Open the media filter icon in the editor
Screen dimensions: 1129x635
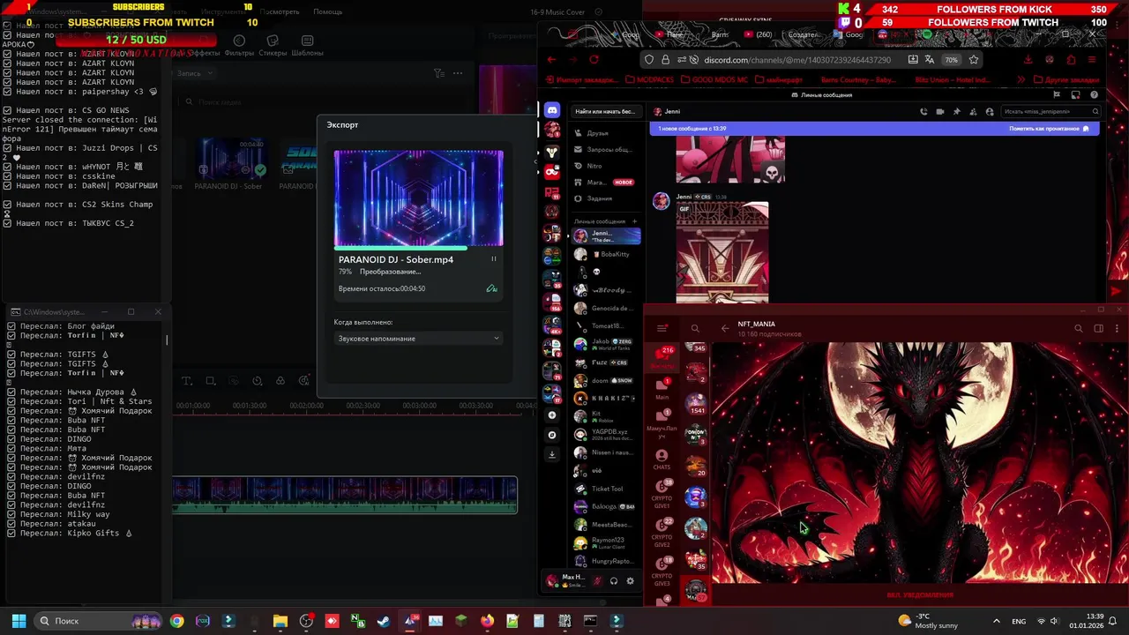pos(438,73)
